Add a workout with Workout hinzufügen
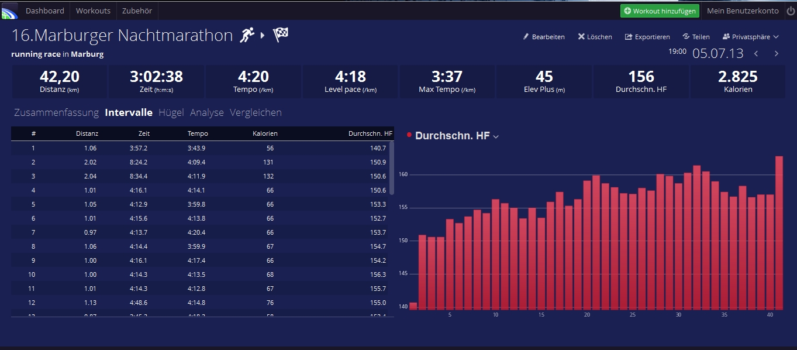 coord(660,11)
